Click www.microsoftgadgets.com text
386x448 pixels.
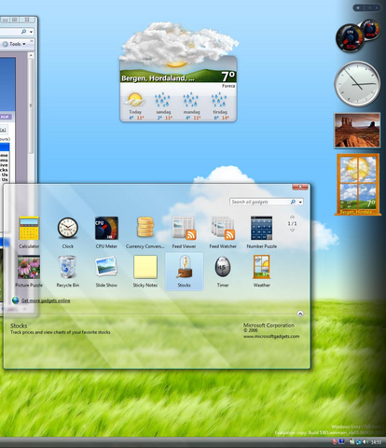pyautogui.click(x=271, y=336)
